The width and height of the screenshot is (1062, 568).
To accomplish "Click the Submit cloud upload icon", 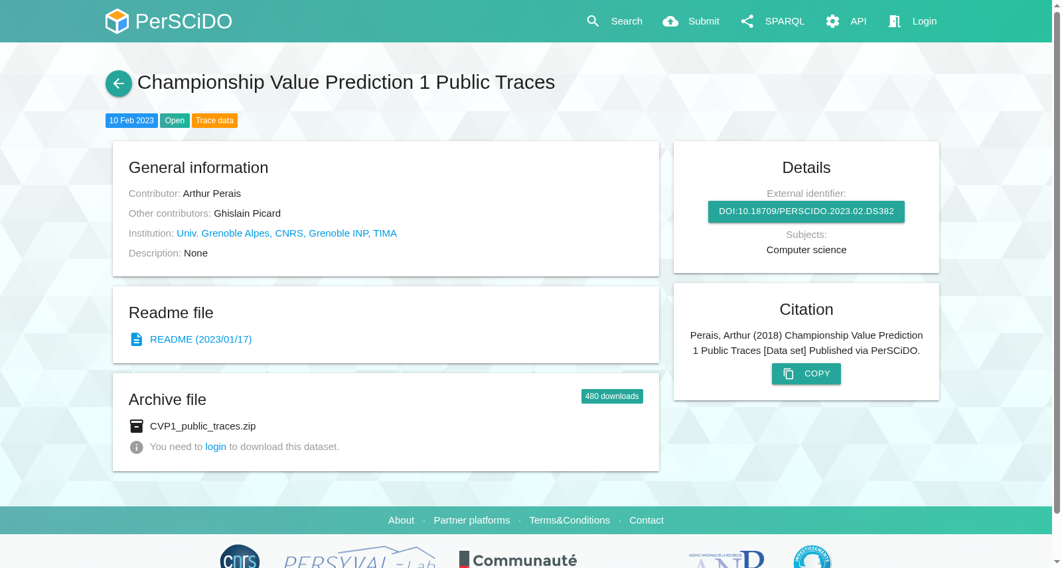I will 670,21.
